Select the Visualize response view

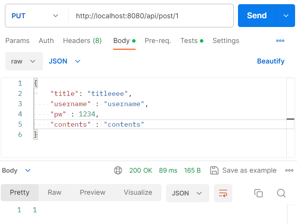(138, 192)
